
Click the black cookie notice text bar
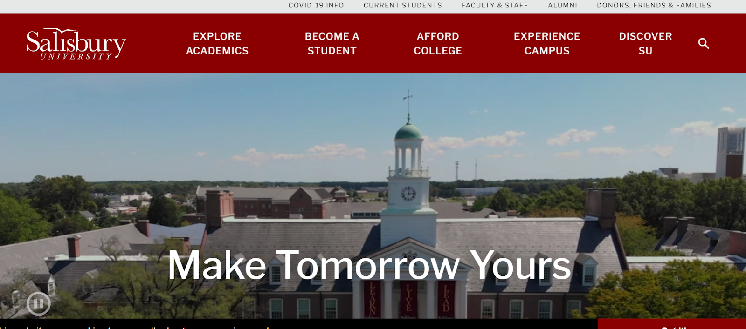298,324
